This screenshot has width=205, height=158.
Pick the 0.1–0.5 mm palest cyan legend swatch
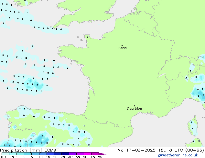click(5, 154)
